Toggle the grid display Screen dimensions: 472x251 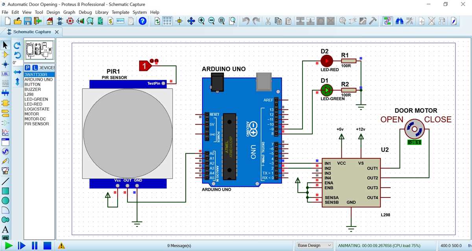168,21
